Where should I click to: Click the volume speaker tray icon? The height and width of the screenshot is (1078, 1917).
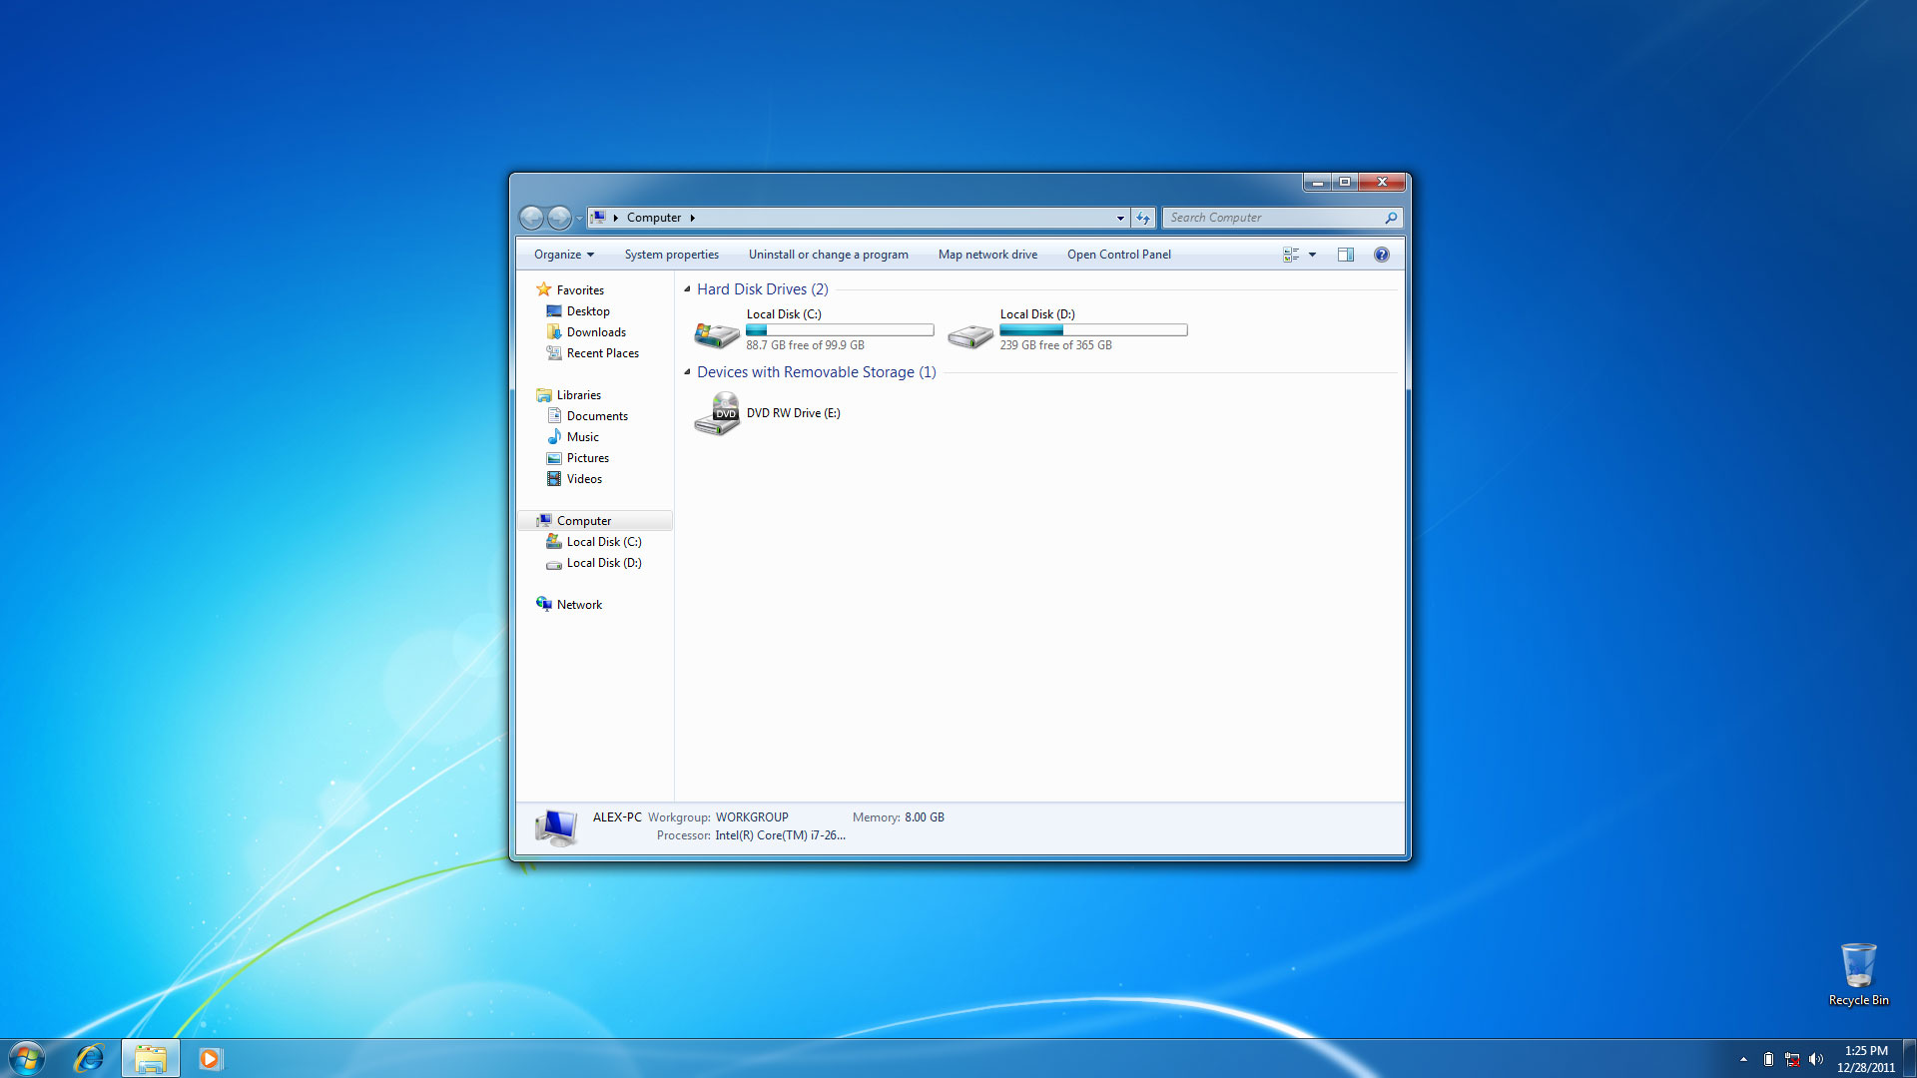coord(1815,1059)
